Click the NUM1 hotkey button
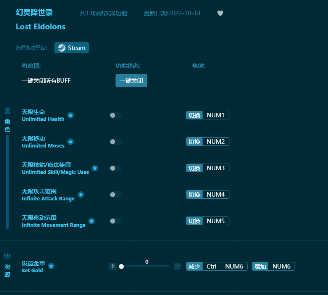The width and height of the screenshot is (328, 295). (215, 115)
